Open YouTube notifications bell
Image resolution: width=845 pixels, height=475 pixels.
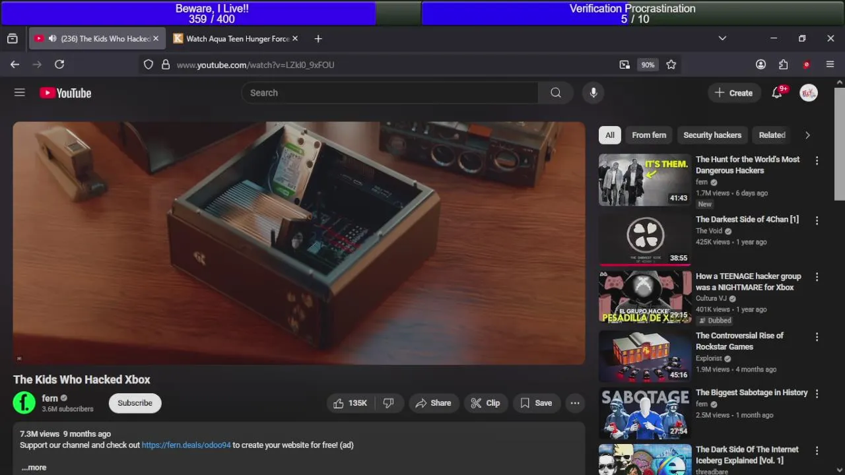(777, 93)
